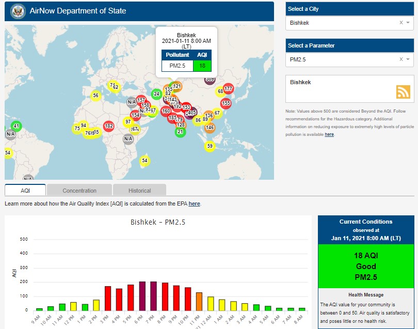Select the AQI tab

click(25, 191)
